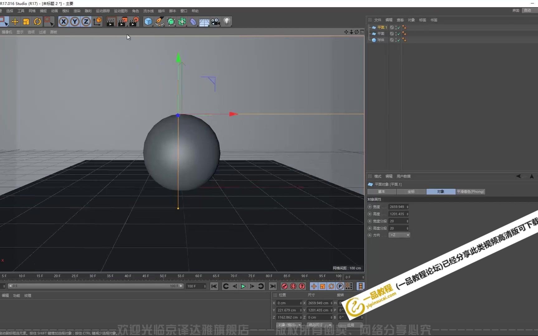Image resolution: width=538 pixels, height=336 pixels.
Task: Toggle visibility dots for 平面.1
Action: click(x=396, y=27)
